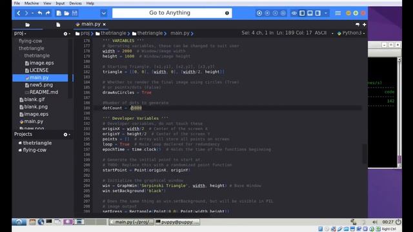This screenshot has height=232, width=413.
Task: Open the encoding dropdown arrow beside ASCII
Action: 332,34
